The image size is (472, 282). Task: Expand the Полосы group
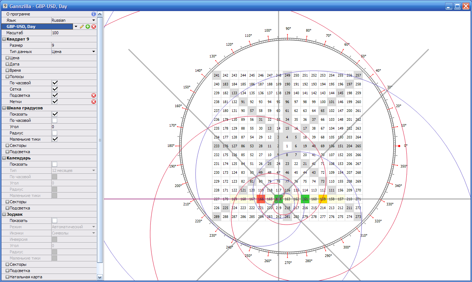(7, 77)
